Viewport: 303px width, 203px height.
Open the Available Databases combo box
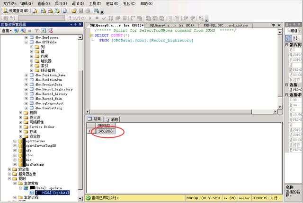(x=42, y=18)
